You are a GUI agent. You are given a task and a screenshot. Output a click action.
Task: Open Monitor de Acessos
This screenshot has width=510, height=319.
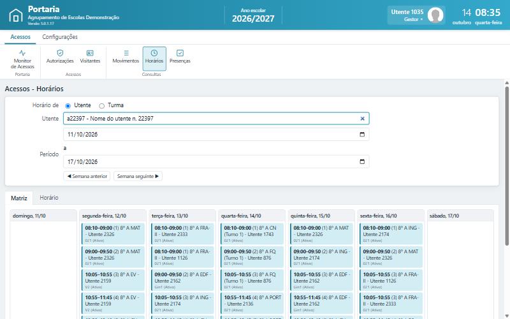[22, 59]
